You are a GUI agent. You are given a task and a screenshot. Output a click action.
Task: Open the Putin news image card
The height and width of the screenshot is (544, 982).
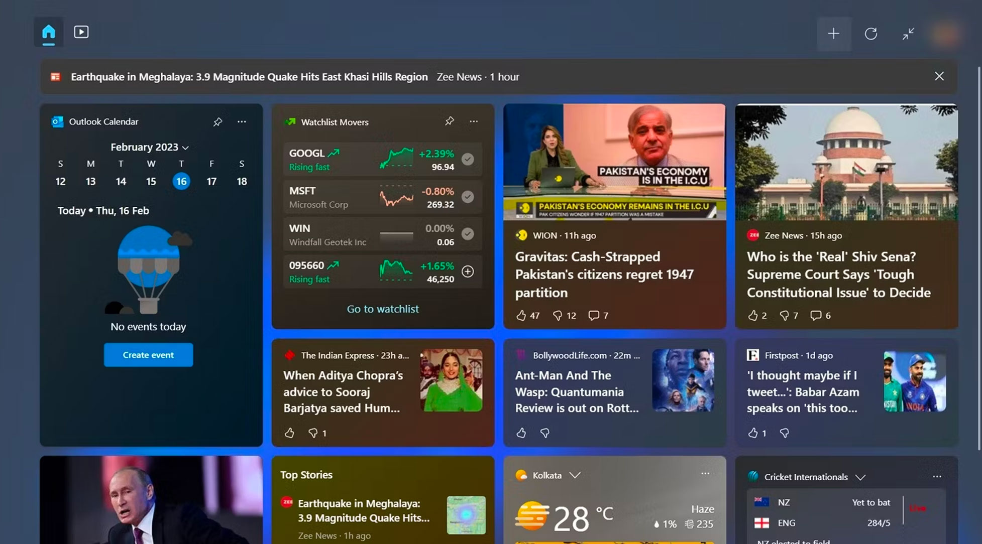pyautogui.click(x=151, y=500)
